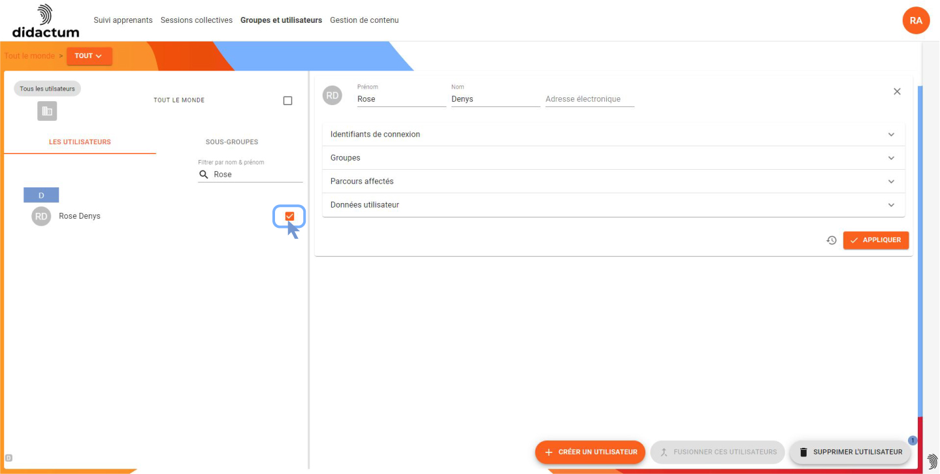Click the name filter field containing Rose
The height and width of the screenshot is (474, 940).
(251, 174)
